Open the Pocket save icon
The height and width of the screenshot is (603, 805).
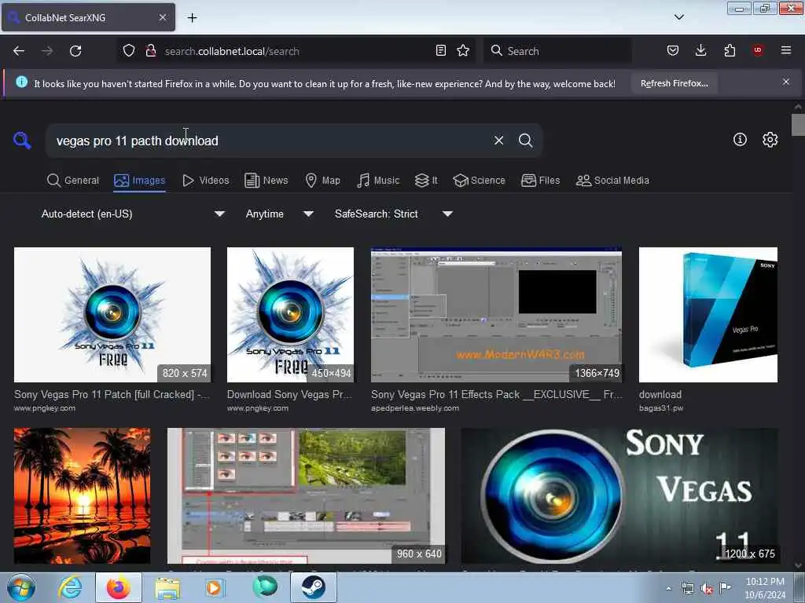pyautogui.click(x=673, y=50)
